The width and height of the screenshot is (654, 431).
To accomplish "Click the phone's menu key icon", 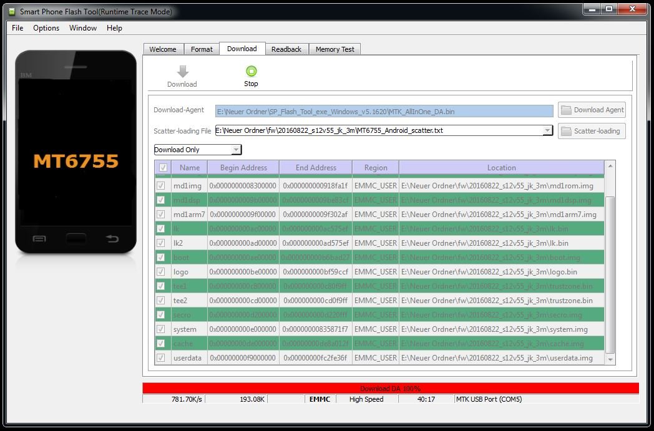I will [39, 238].
